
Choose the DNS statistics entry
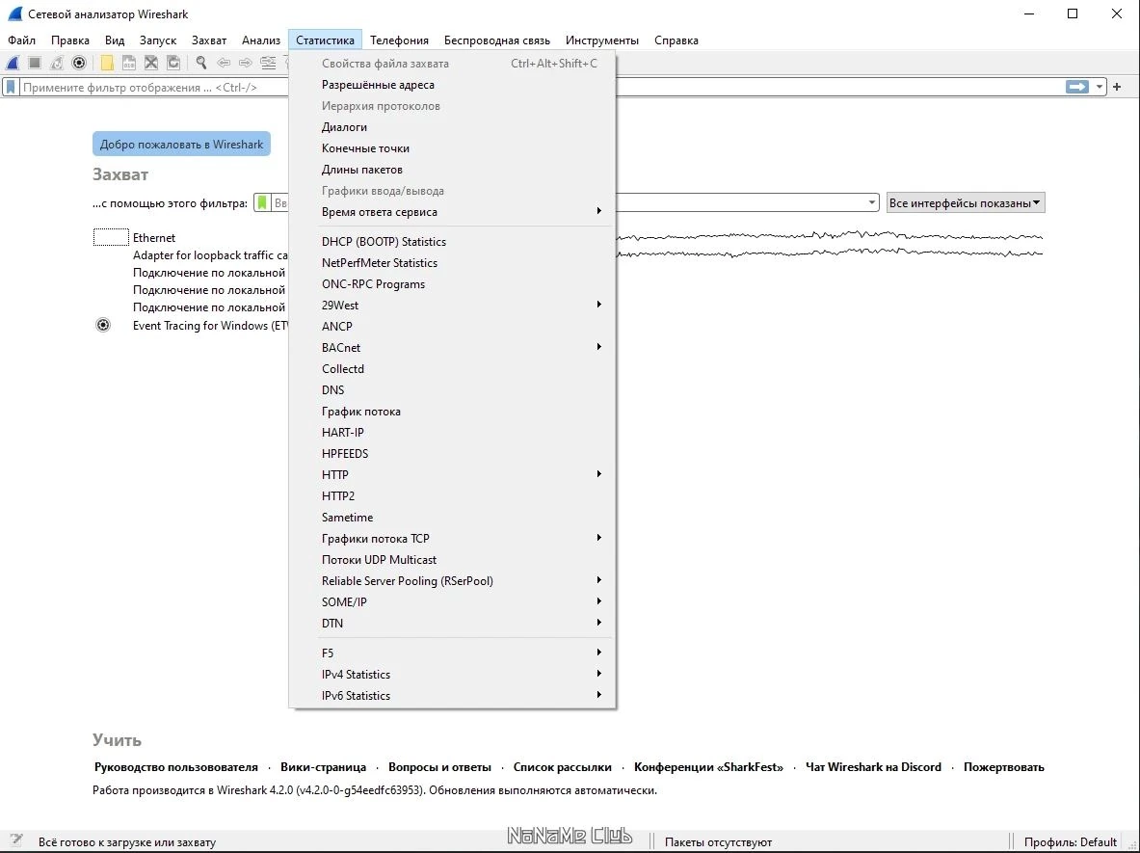click(x=452, y=389)
